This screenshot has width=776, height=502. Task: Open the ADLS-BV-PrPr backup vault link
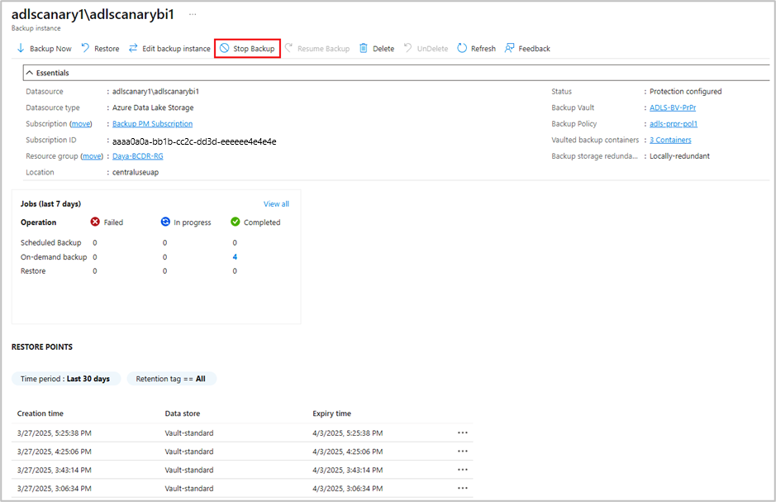[673, 108]
